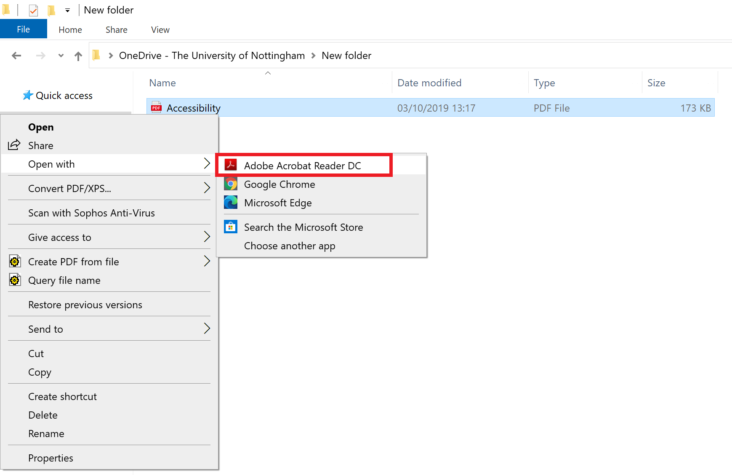Open with Microsoft Edge
The image size is (732, 475).
click(322, 203)
